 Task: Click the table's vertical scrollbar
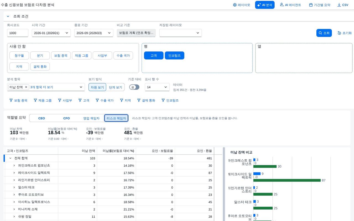224,184
